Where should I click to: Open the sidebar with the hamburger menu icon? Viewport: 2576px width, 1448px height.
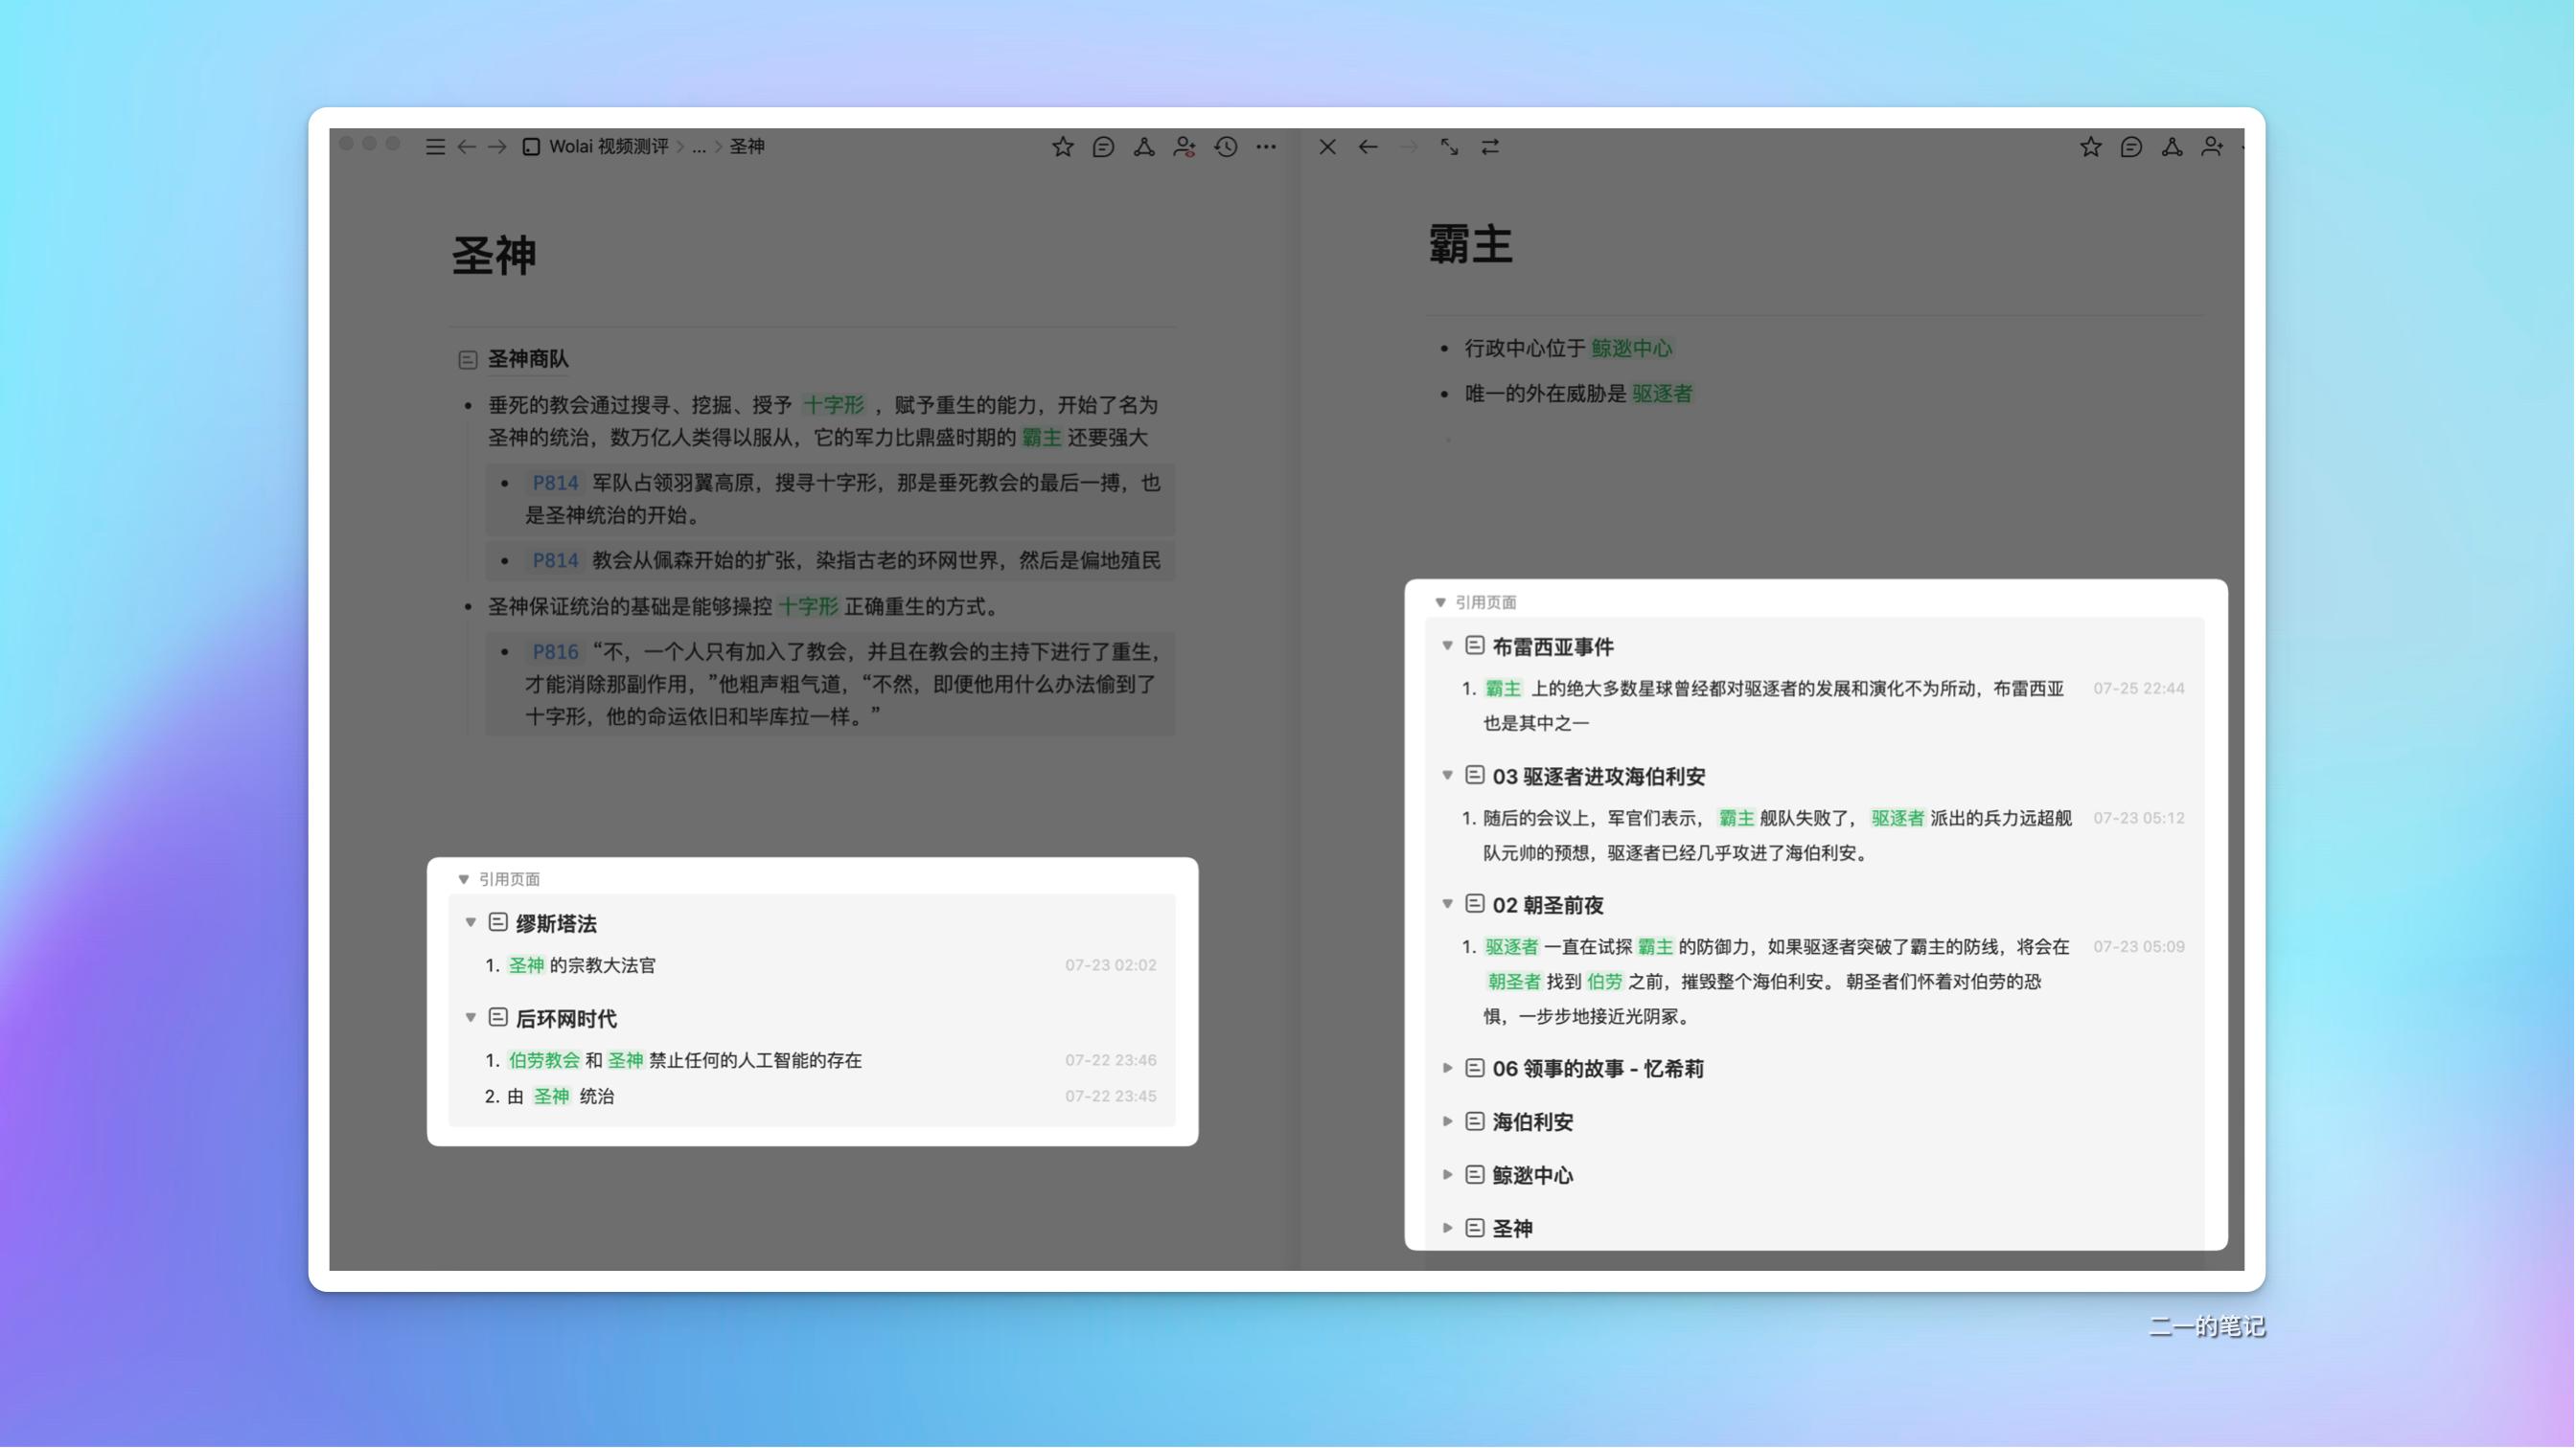[435, 147]
